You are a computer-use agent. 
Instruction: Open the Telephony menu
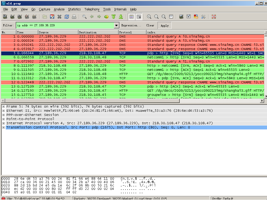tap(92, 9)
